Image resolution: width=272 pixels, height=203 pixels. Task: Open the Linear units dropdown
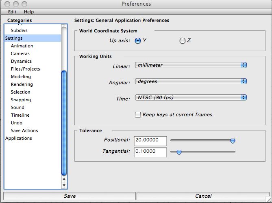191,65
